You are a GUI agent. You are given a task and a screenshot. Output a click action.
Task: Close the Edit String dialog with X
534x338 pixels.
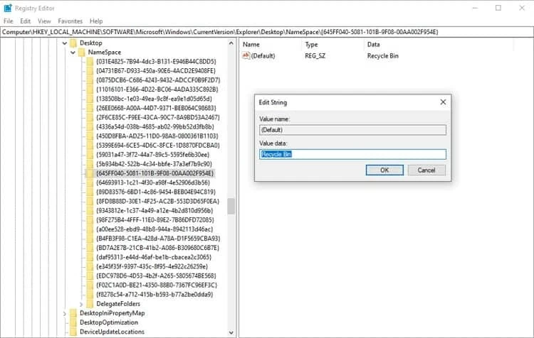point(444,102)
